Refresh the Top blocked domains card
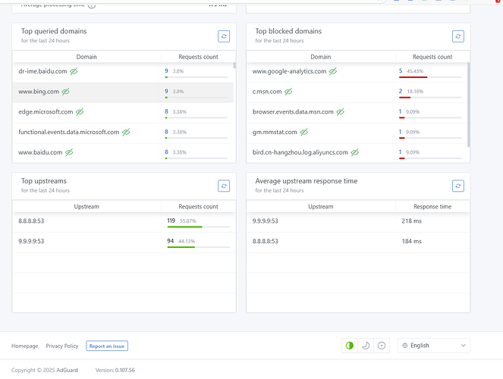The image size is (503, 379). pos(457,36)
